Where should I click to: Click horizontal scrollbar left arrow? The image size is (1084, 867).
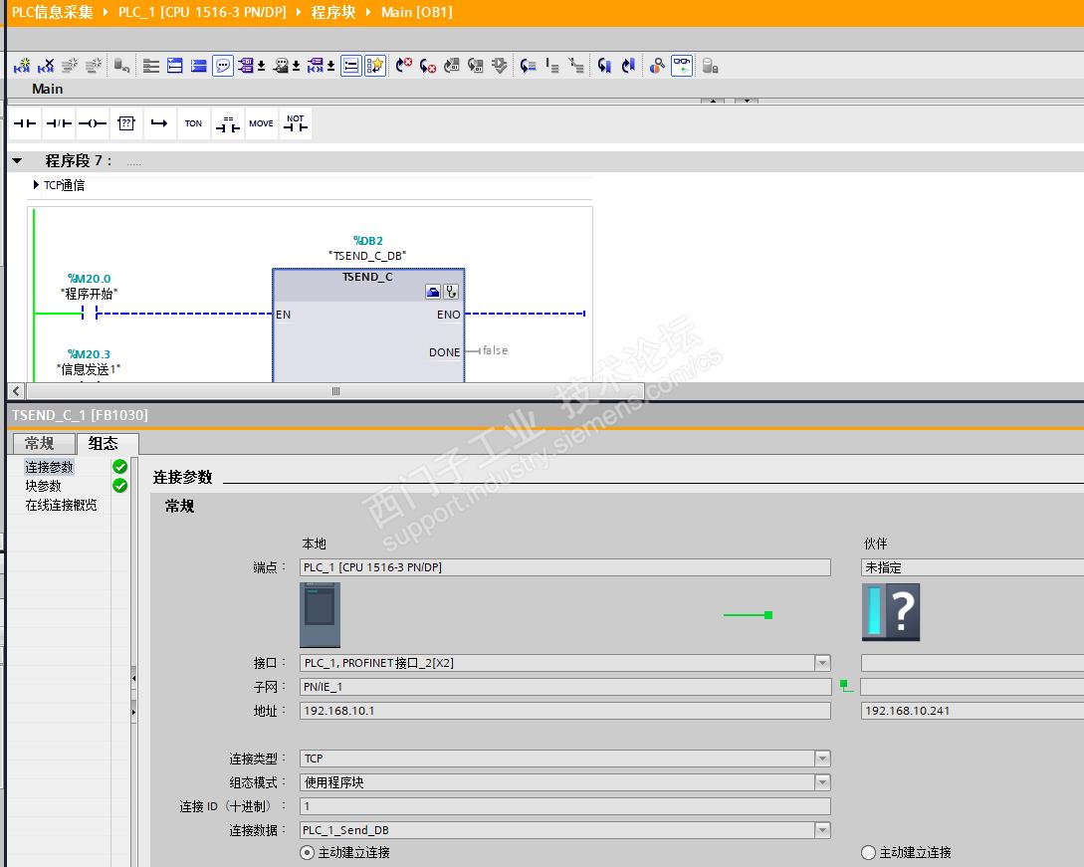click(17, 391)
